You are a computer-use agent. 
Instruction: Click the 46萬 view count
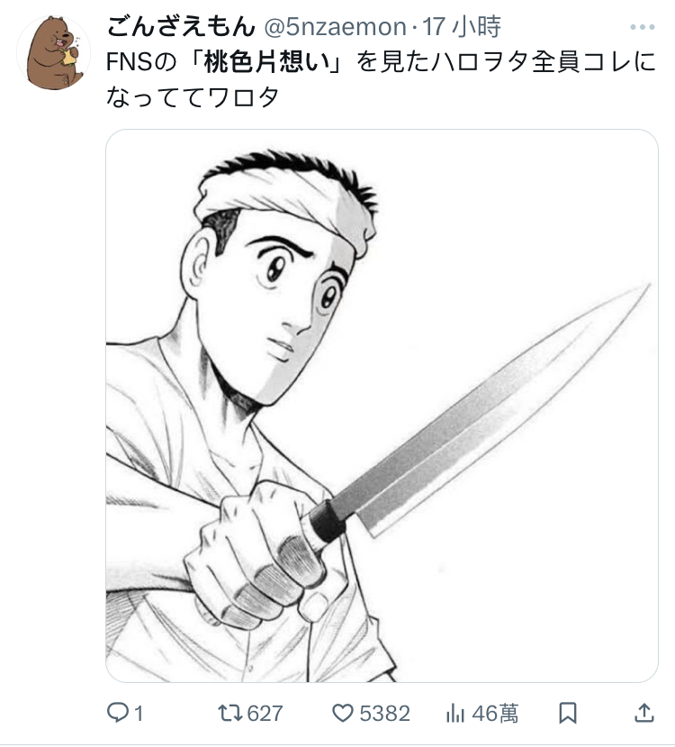(495, 714)
